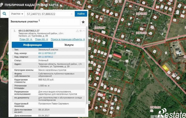
Task: Open cadastral number link 69:11:0070612:27
Action: pyautogui.click(x=47, y=53)
